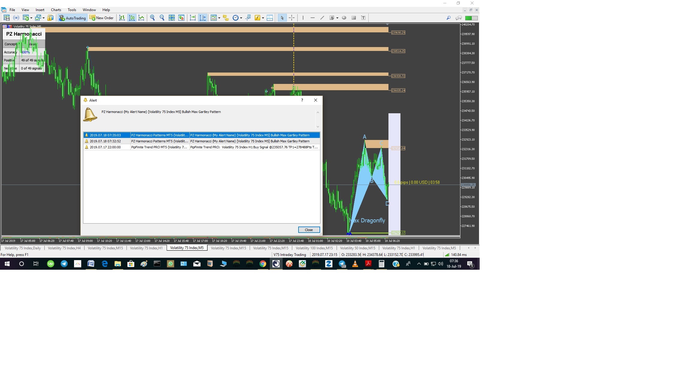The width and height of the screenshot is (684, 383).
Task: Switch to Volatility 100 Index,M15 tab
Action: point(314,248)
